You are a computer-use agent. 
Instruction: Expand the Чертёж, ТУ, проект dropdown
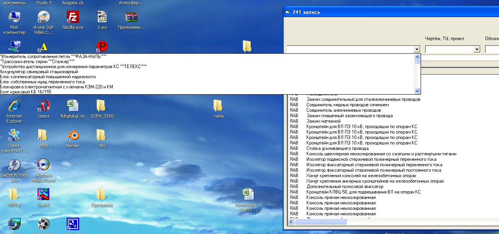pos(476,49)
